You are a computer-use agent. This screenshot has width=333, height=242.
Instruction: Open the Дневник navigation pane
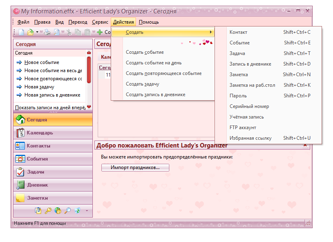(x=53, y=185)
